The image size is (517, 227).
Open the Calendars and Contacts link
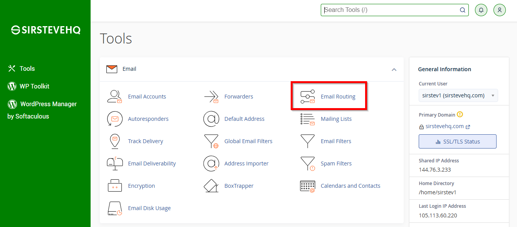click(350, 186)
